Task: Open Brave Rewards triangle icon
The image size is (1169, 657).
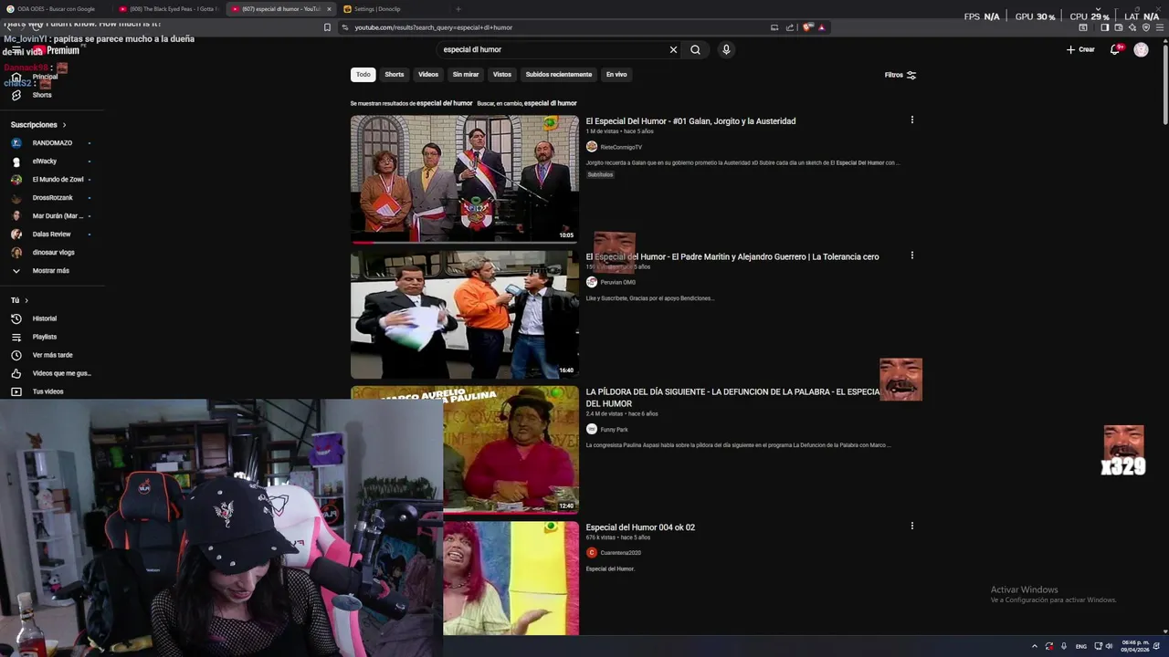Action: coord(821,27)
